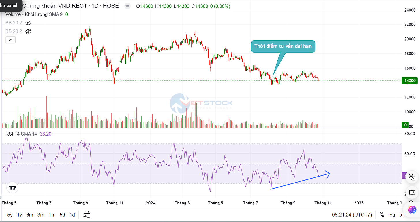420x222 pixels.
Task: Collapse the indicator legend with the chevron button
Action: 10,40
